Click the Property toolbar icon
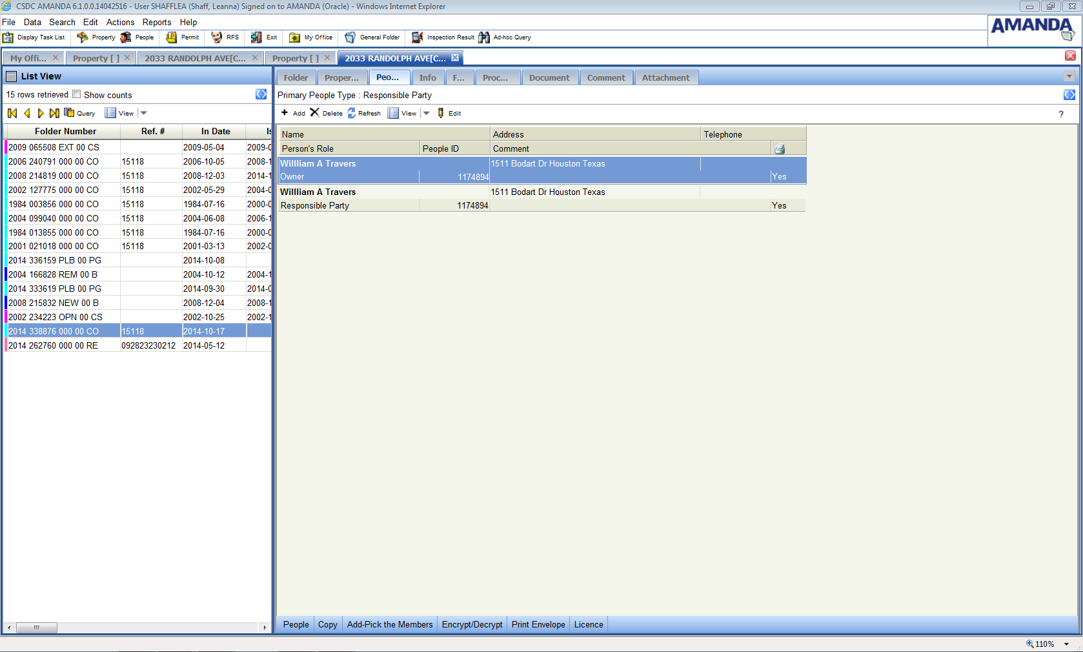 click(83, 37)
